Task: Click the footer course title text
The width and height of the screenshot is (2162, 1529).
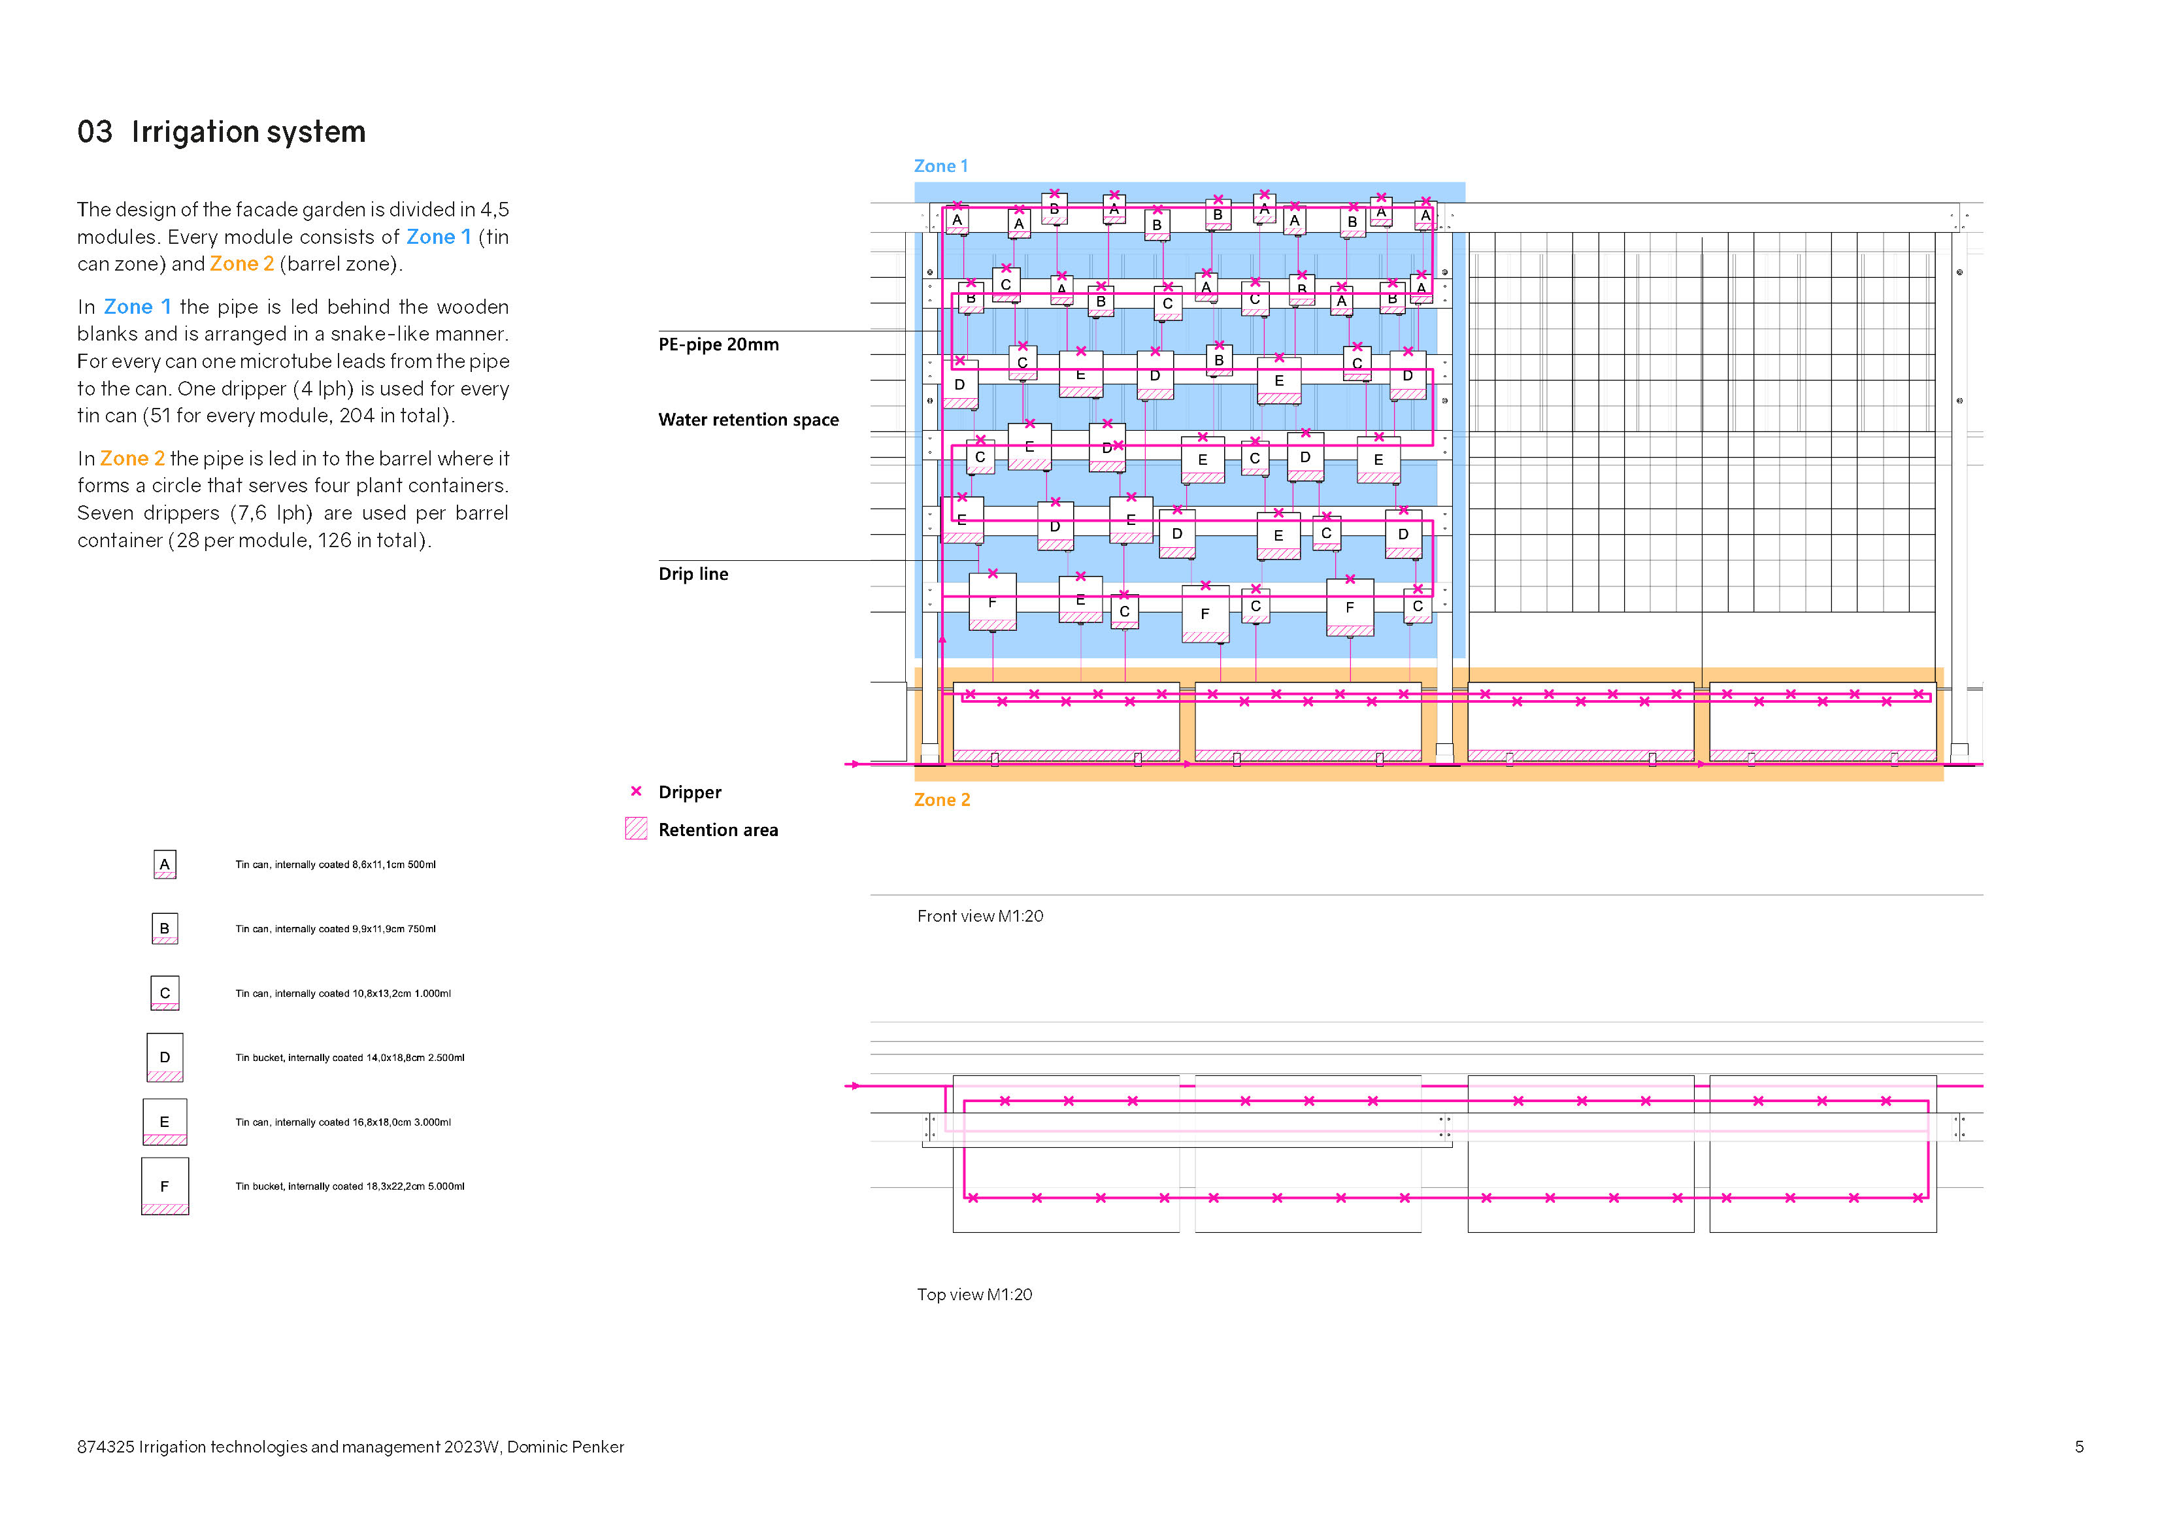Action: click(350, 1447)
